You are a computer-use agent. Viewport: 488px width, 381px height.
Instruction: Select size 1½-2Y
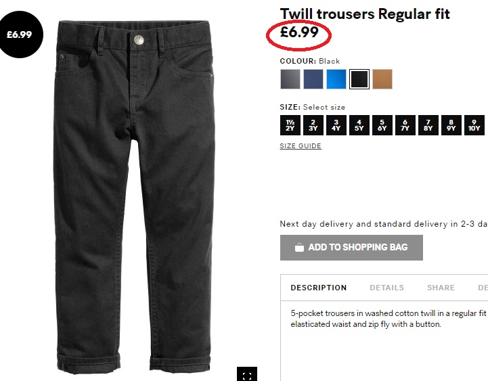(290, 125)
